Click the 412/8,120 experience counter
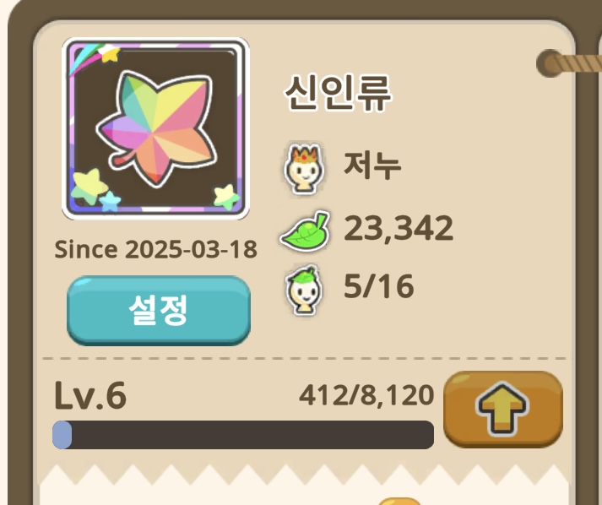 tap(366, 395)
